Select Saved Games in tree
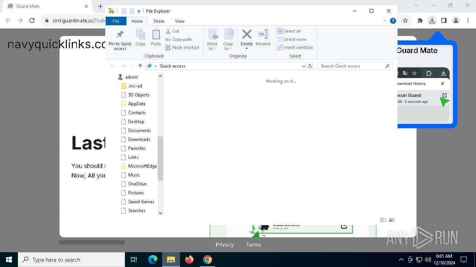This screenshot has height=267, width=476. pyautogui.click(x=141, y=202)
